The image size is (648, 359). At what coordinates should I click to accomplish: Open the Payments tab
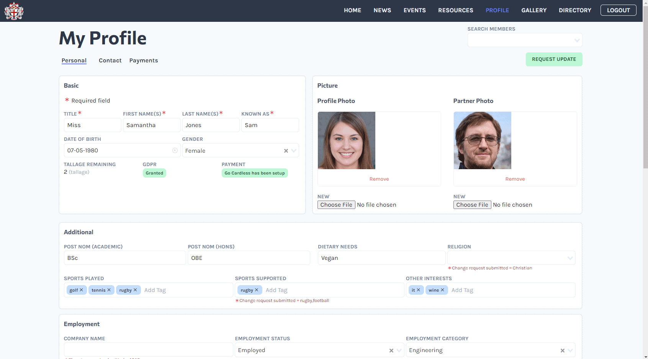(144, 60)
